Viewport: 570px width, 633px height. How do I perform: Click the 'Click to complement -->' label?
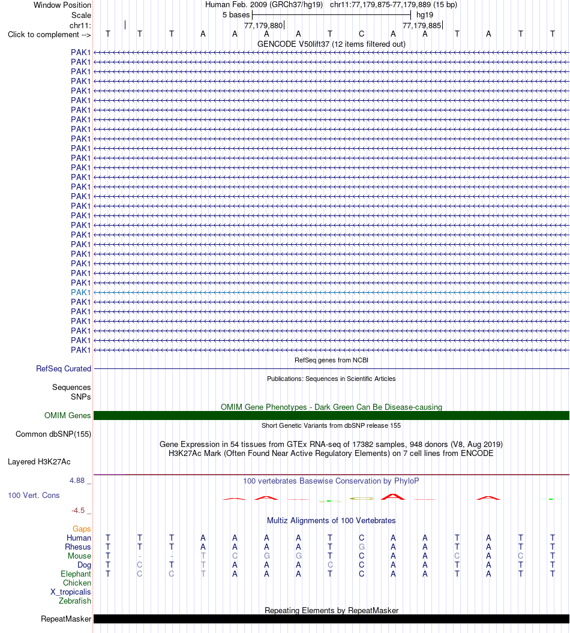coord(49,35)
